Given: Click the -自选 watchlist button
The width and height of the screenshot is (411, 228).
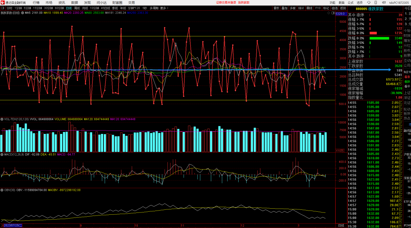Looking at the screenshot, I should tap(335, 8).
